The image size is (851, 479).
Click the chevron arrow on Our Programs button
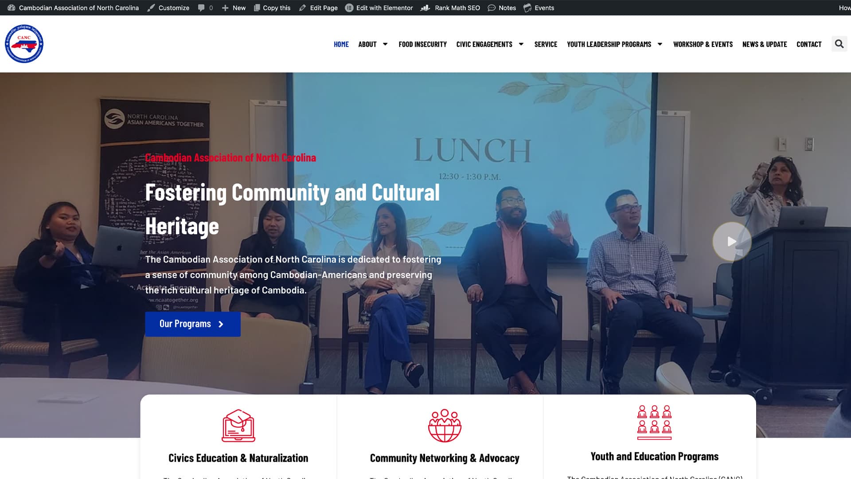[x=221, y=324]
